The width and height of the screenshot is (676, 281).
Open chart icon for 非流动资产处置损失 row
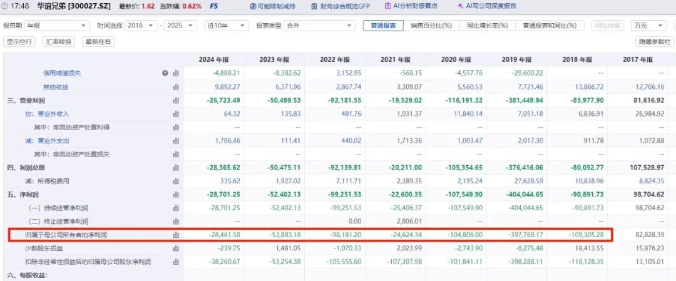coord(175,155)
